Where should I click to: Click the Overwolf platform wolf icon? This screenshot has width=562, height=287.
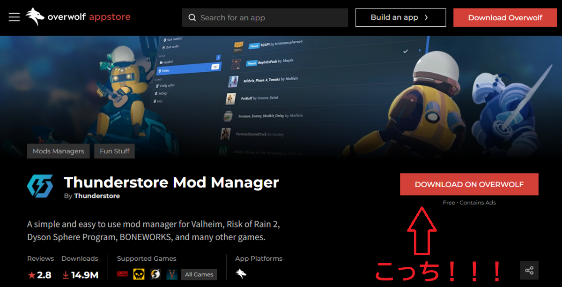coord(241,274)
